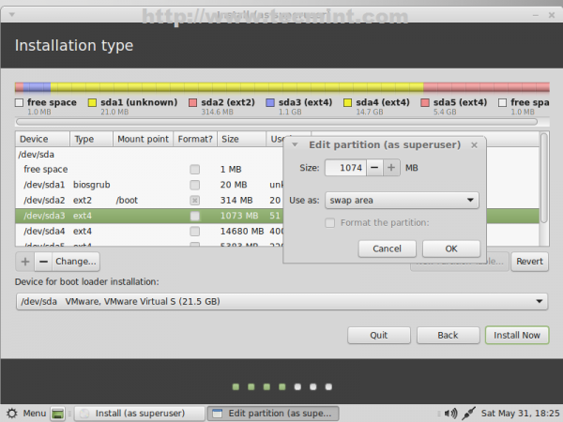
Task: Open the Use as swap area dropdown
Action: pos(402,200)
